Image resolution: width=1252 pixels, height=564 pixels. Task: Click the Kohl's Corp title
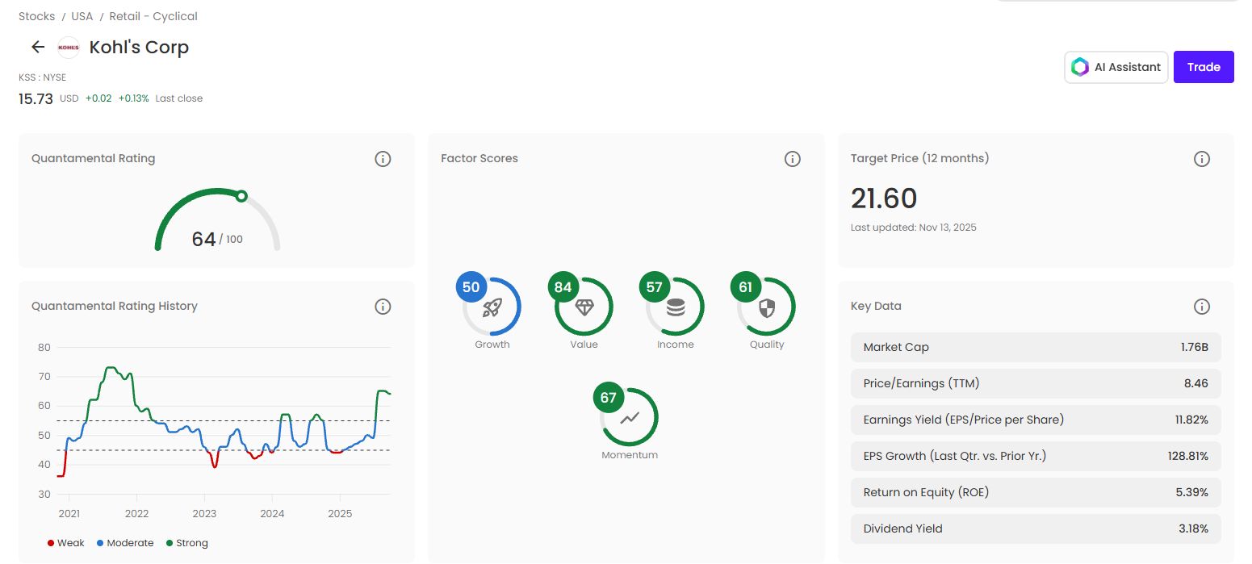point(139,48)
